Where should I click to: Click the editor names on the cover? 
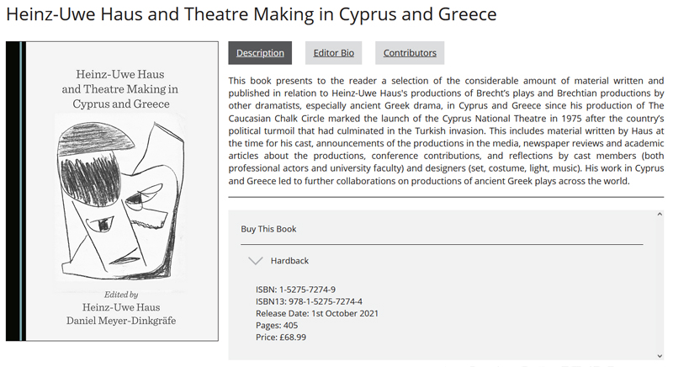click(121, 314)
